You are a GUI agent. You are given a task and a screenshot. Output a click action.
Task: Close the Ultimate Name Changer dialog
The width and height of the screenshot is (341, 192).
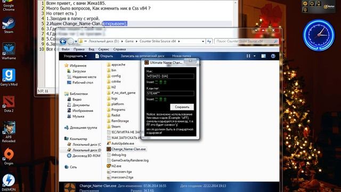coord(190,61)
